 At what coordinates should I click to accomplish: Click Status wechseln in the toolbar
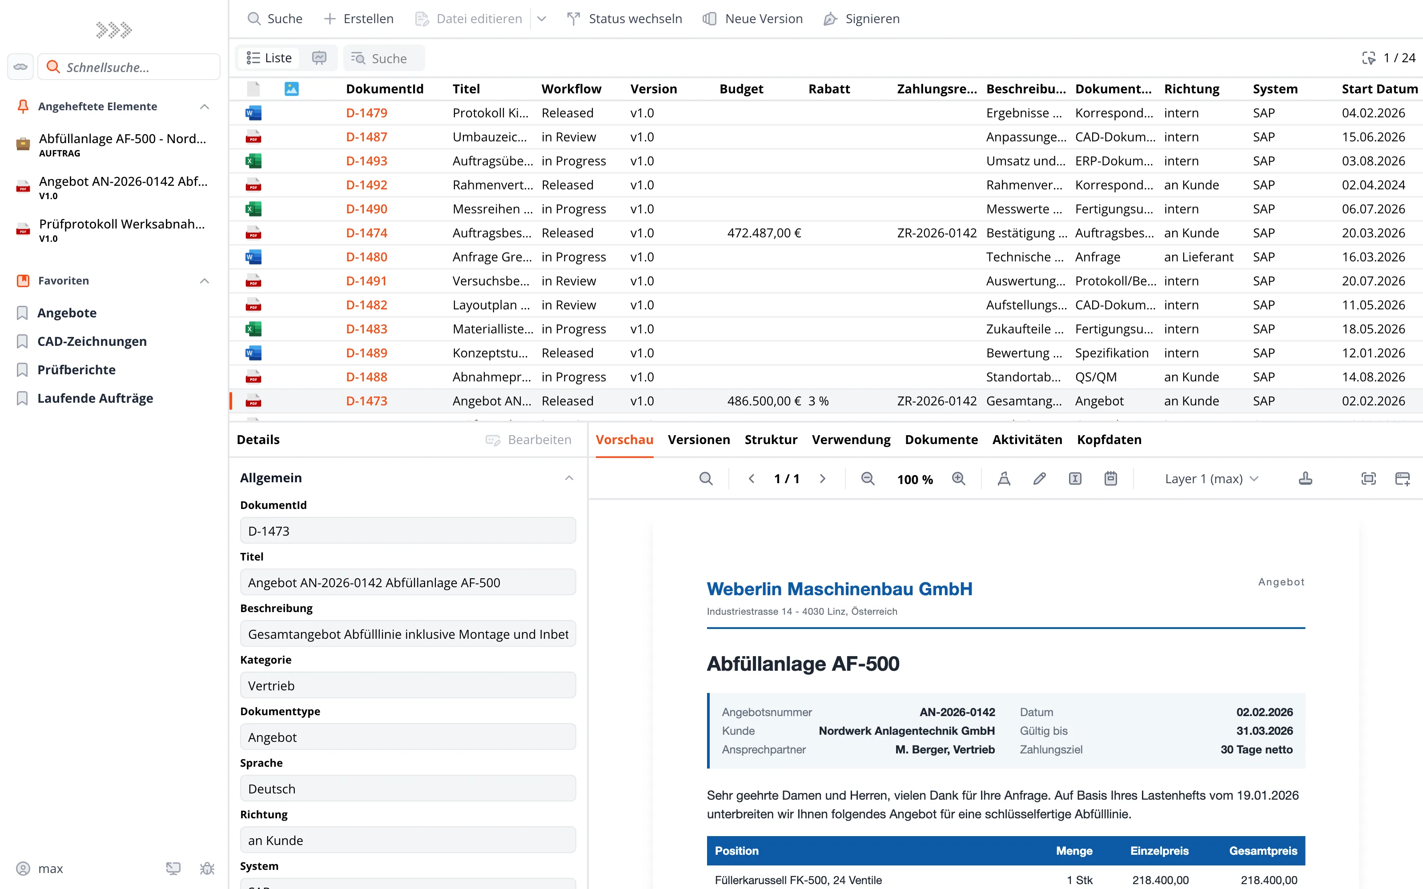point(624,19)
